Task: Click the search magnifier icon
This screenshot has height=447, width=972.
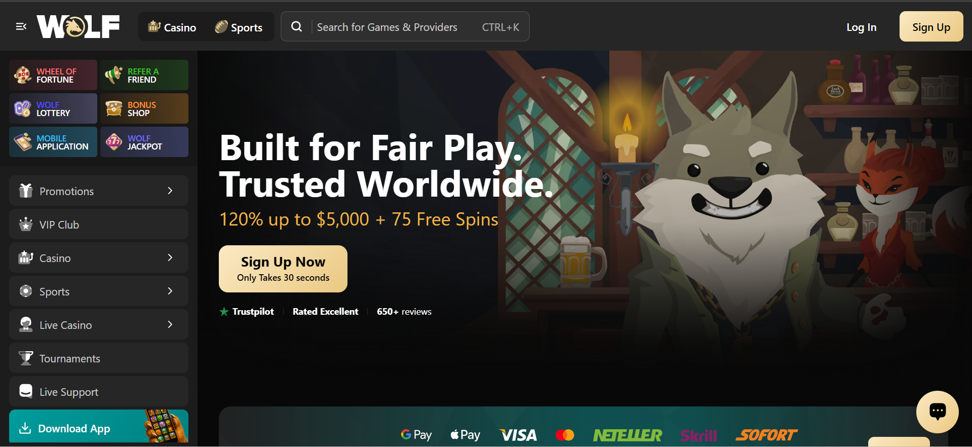Action: (x=297, y=26)
